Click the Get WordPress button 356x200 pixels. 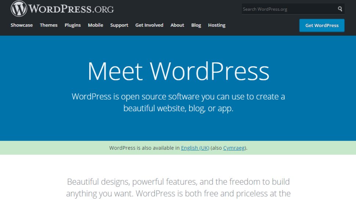(x=322, y=25)
